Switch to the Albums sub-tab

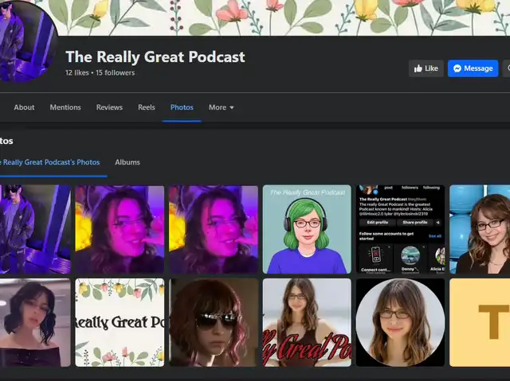(127, 162)
